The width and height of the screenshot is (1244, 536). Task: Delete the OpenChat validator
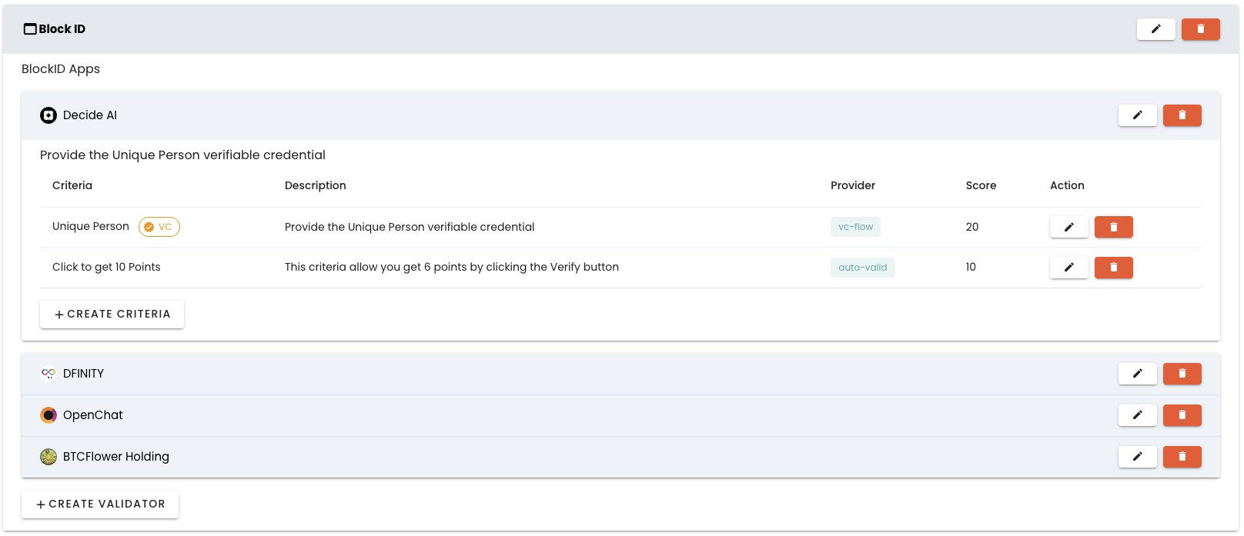pyautogui.click(x=1182, y=415)
